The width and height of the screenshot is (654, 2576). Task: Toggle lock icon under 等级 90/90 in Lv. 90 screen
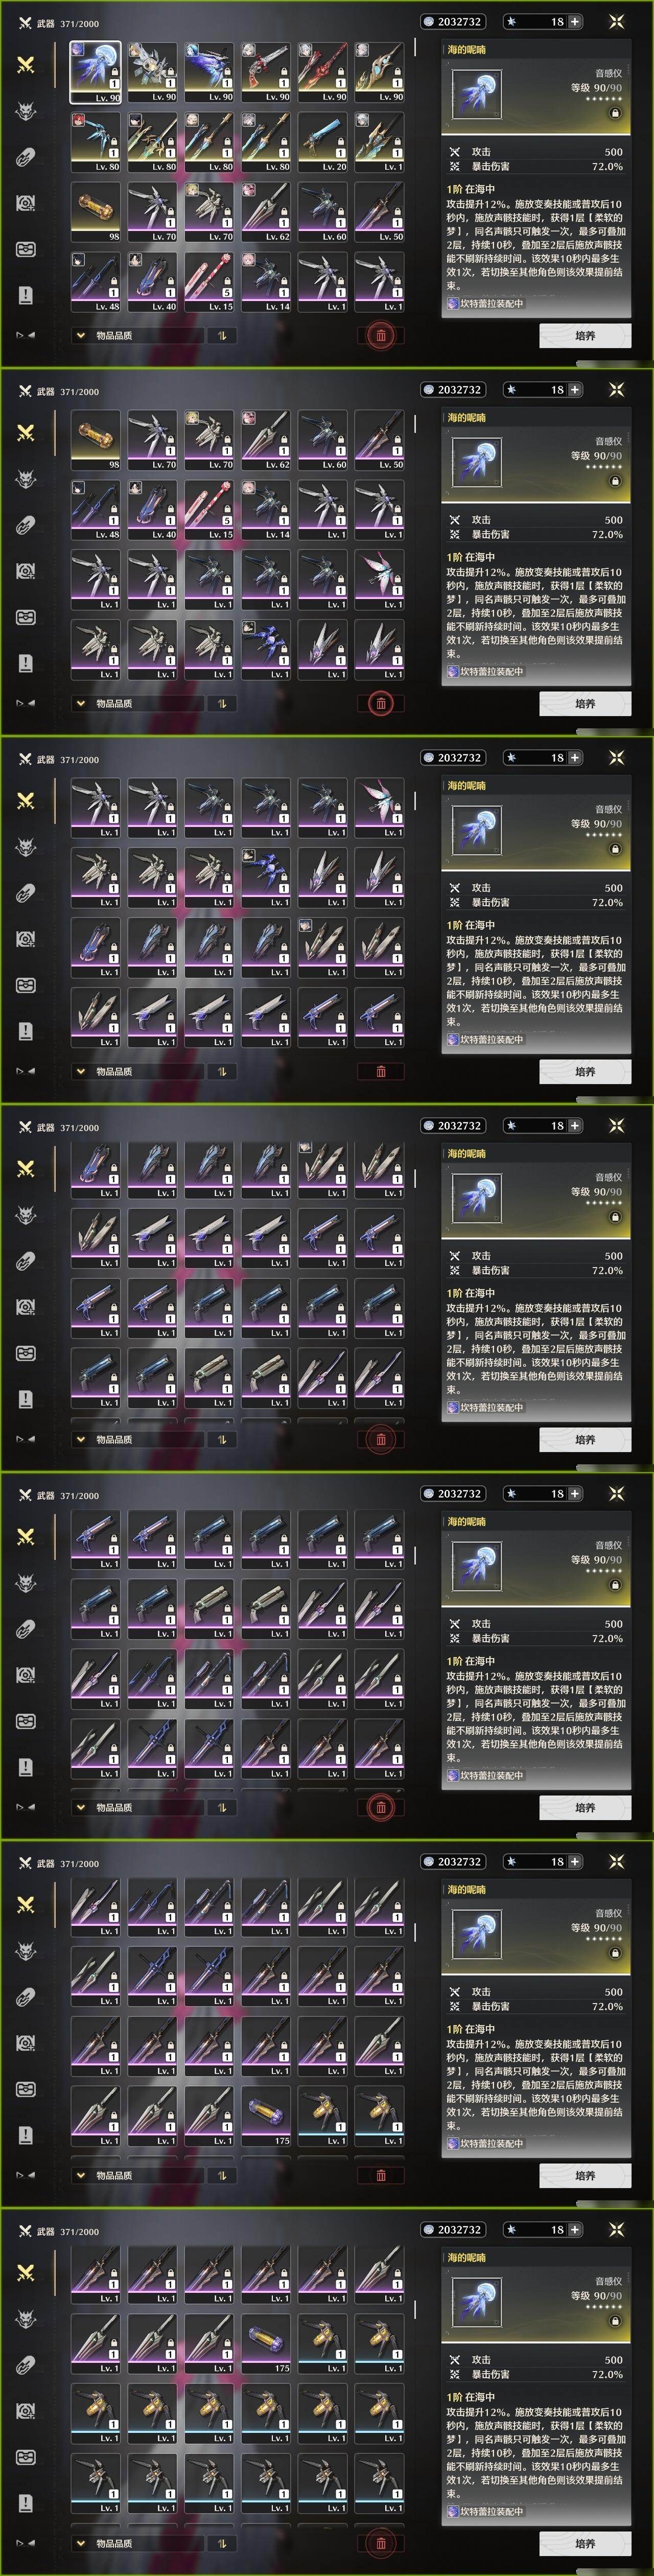615,113
